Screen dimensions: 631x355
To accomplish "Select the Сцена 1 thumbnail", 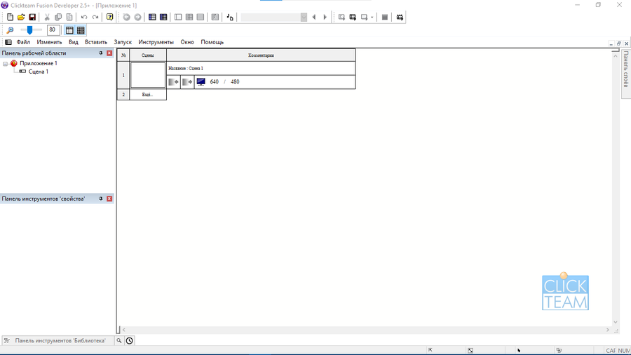I will (x=148, y=75).
